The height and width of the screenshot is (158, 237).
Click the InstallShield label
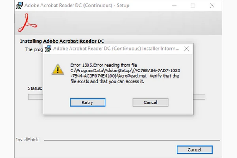point(28,140)
